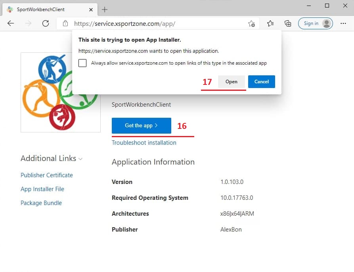Open the Favorites list icon
The image size is (354, 272).
click(x=270, y=23)
